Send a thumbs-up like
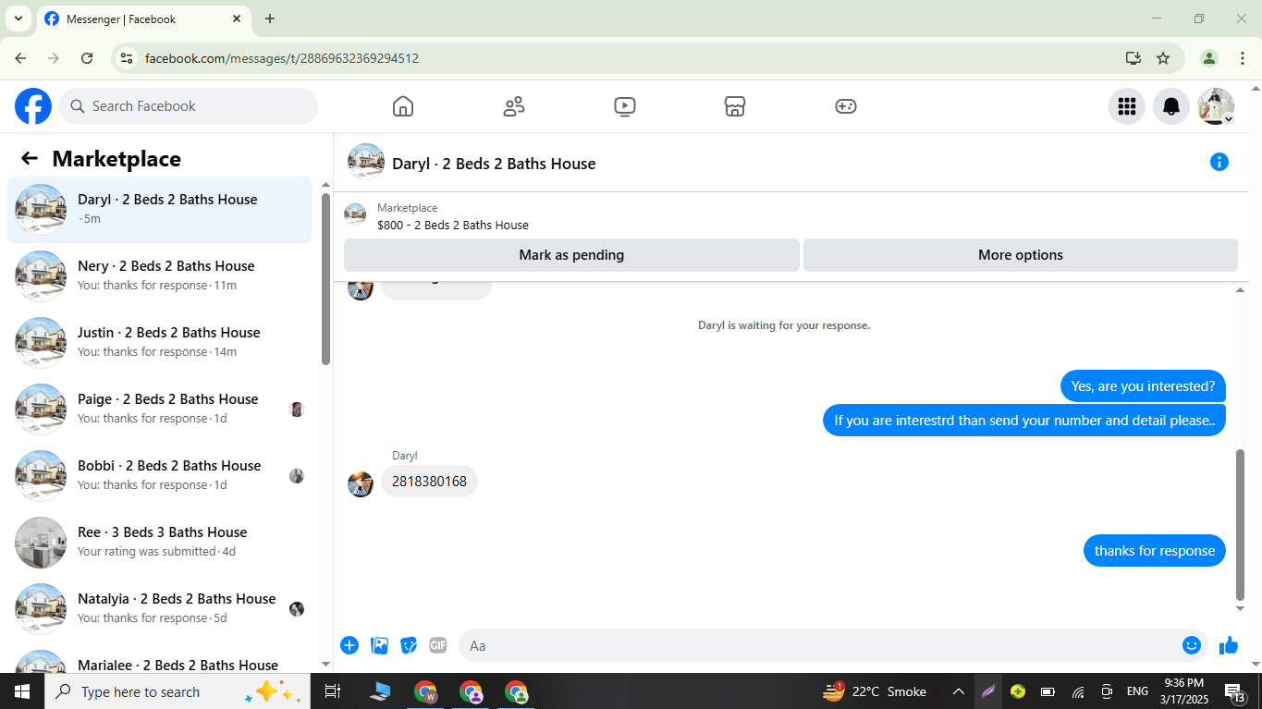Viewport: 1262px width, 709px height. [x=1229, y=645]
